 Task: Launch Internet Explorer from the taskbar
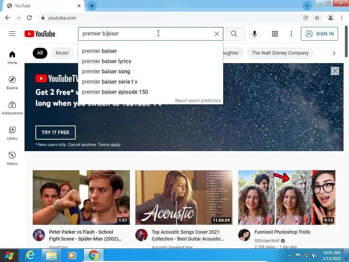pyautogui.click(x=30, y=255)
